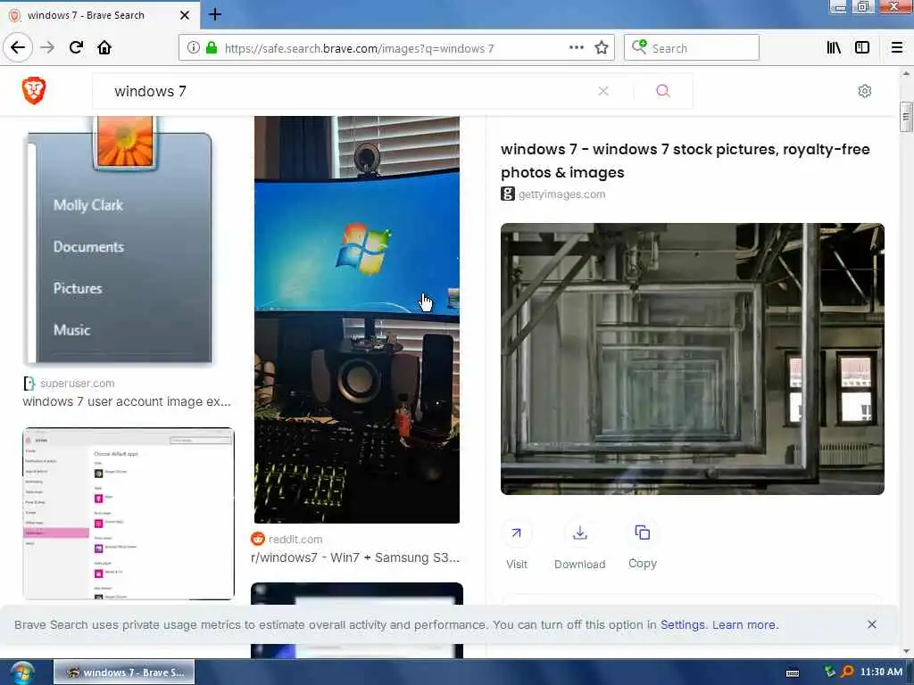Viewport: 914px width, 685px height.
Task: Select the gettyimages favicon icon
Action: pyautogui.click(x=508, y=194)
